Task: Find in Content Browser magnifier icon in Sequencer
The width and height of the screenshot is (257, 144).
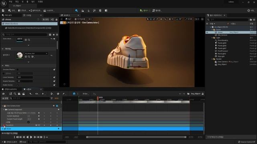Action: [x=15, y=94]
